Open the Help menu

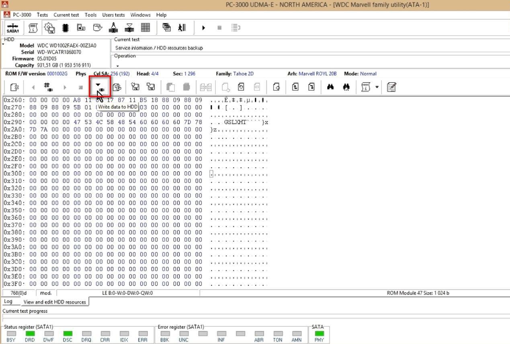click(x=161, y=15)
